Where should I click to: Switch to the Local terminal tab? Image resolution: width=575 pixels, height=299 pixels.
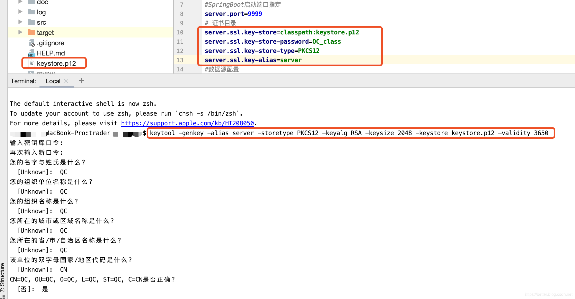[x=53, y=81]
